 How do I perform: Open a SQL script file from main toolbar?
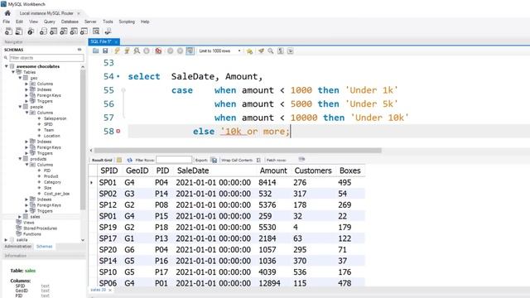tap(19, 31)
